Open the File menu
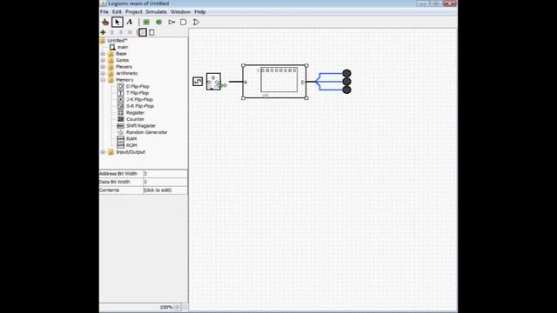The width and height of the screenshot is (557, 313). [104, 11]
